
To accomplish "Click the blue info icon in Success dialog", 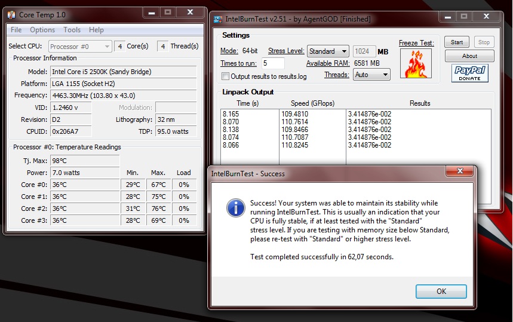I will 235,208.
